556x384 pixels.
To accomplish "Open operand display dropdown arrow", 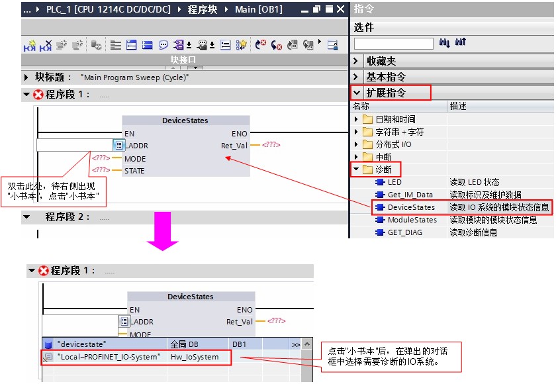I will click(x=189, y=45).
